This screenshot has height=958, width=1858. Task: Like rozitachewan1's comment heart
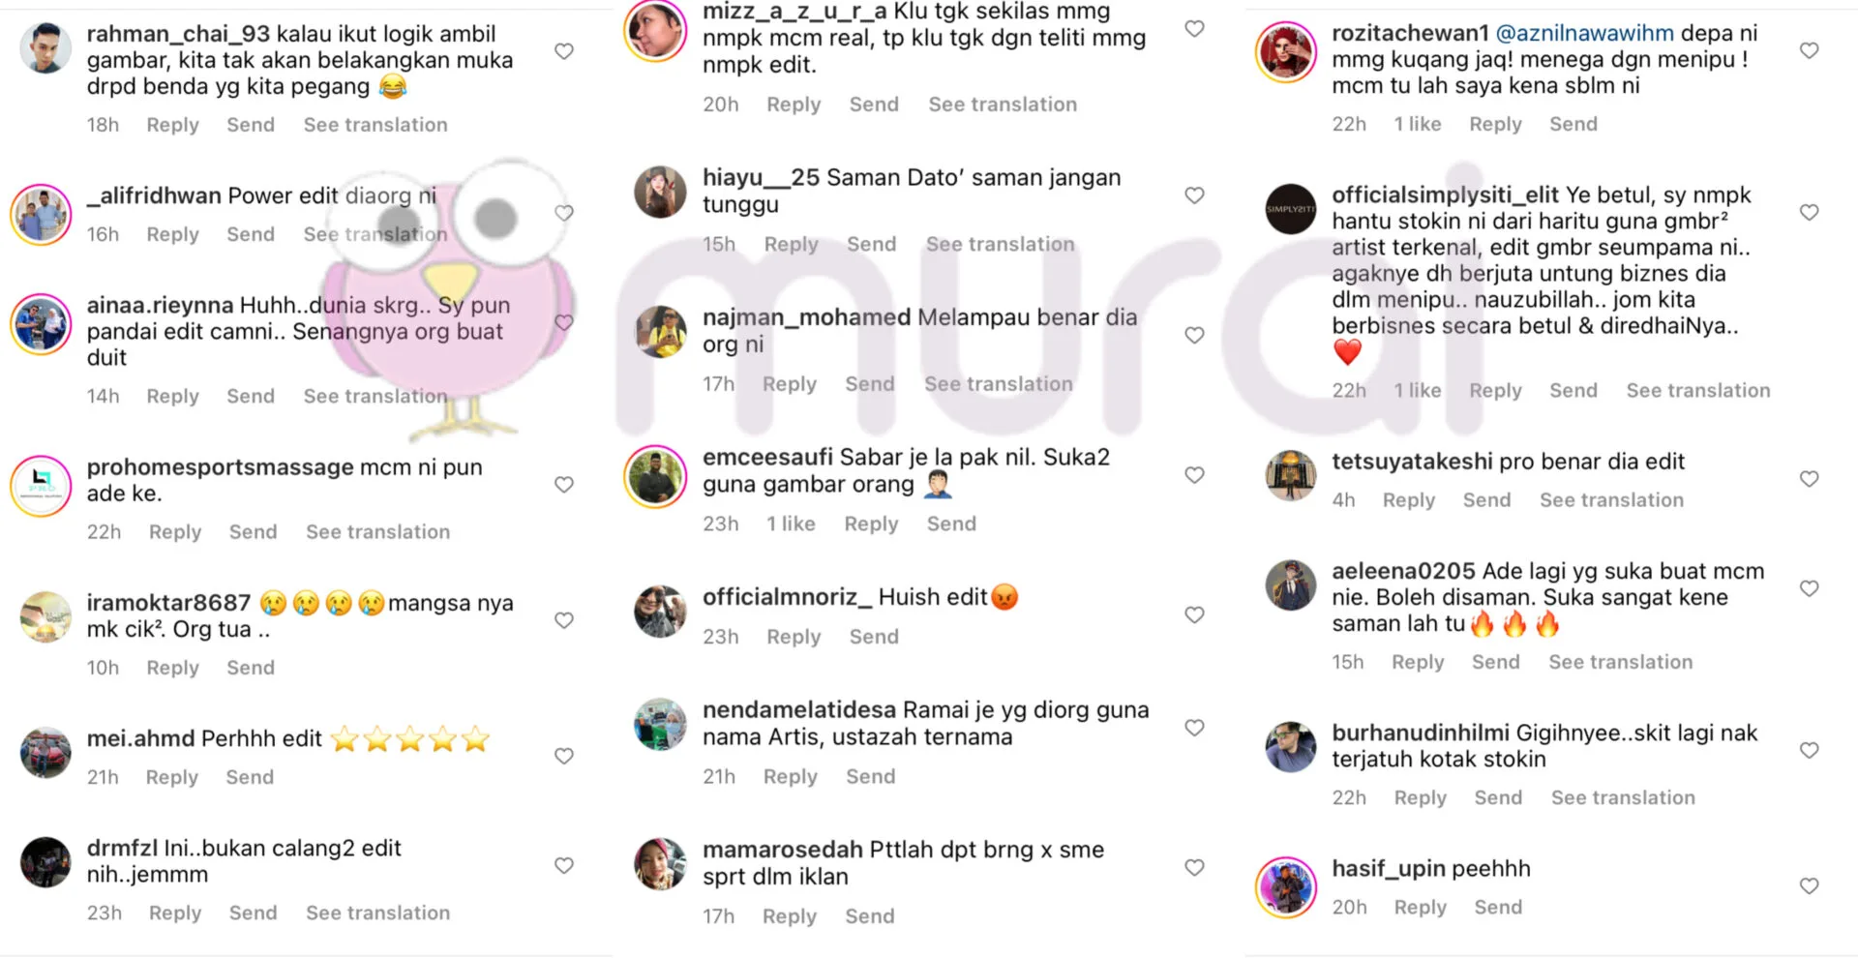1810,50
